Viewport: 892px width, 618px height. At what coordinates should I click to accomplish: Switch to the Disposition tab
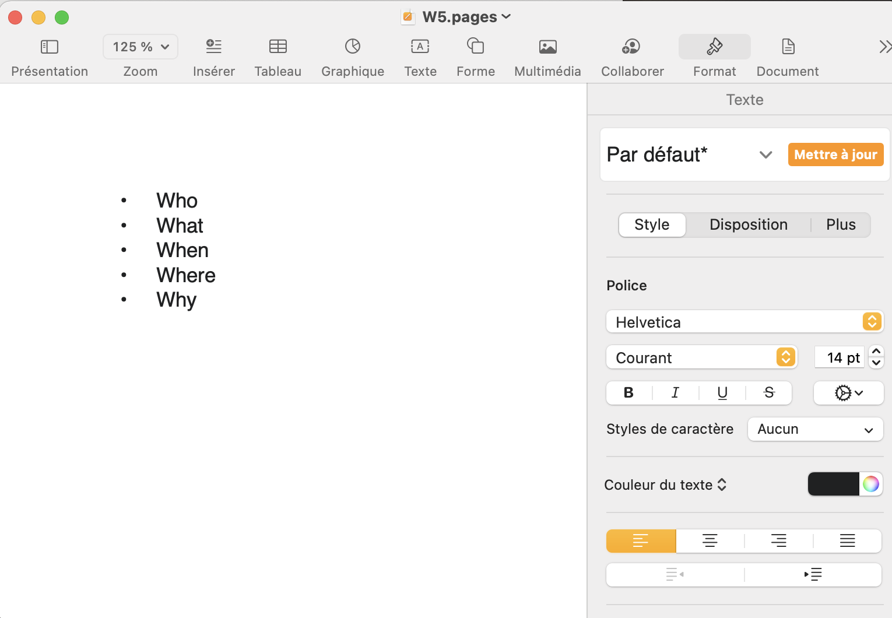(748, 225)
